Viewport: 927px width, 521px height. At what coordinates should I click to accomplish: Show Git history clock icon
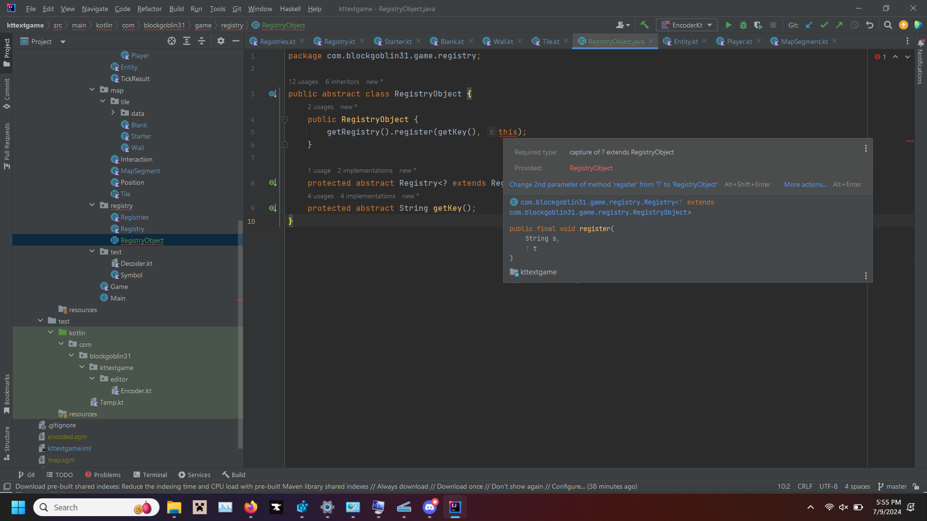pyautogui.click(x=854, y=25)
